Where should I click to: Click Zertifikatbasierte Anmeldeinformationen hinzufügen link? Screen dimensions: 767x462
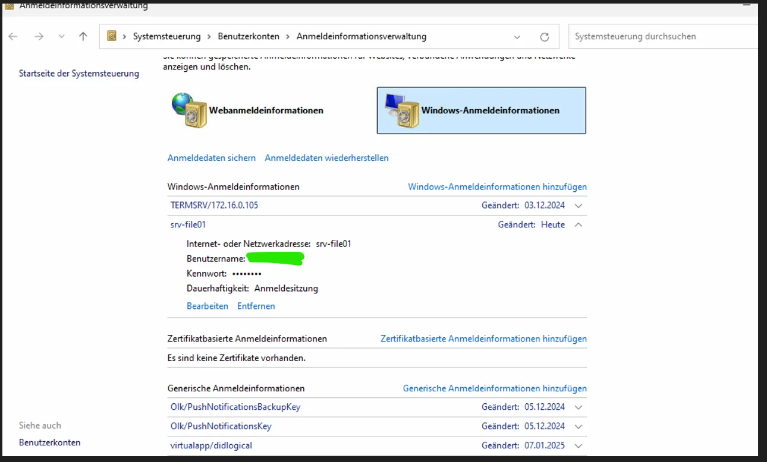click(483, 338)
